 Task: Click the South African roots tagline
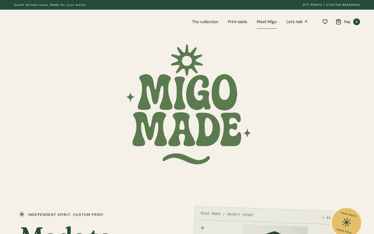click(50, 5)
